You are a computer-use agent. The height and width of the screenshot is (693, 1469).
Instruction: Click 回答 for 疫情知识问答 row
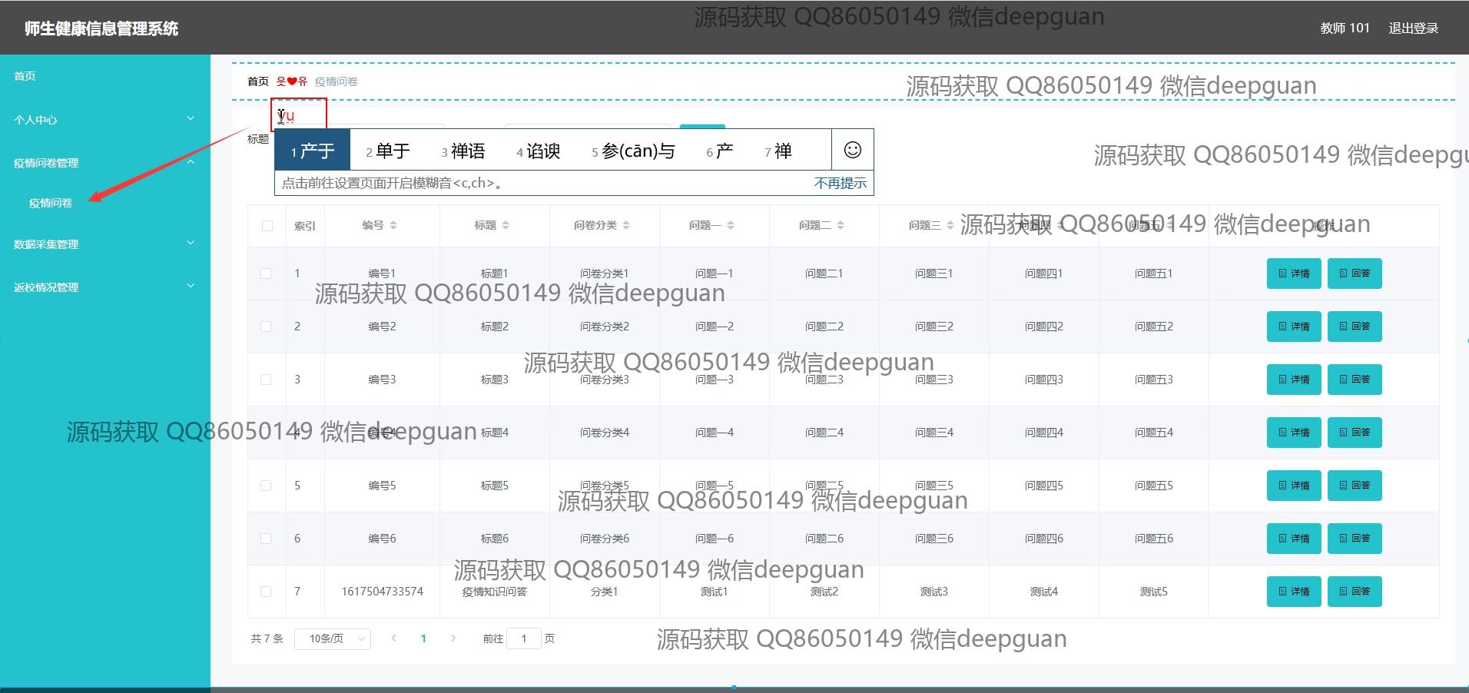coord(1355,592)
